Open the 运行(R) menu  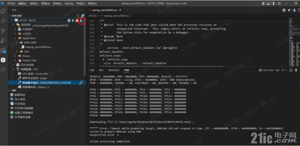(69, 4)
